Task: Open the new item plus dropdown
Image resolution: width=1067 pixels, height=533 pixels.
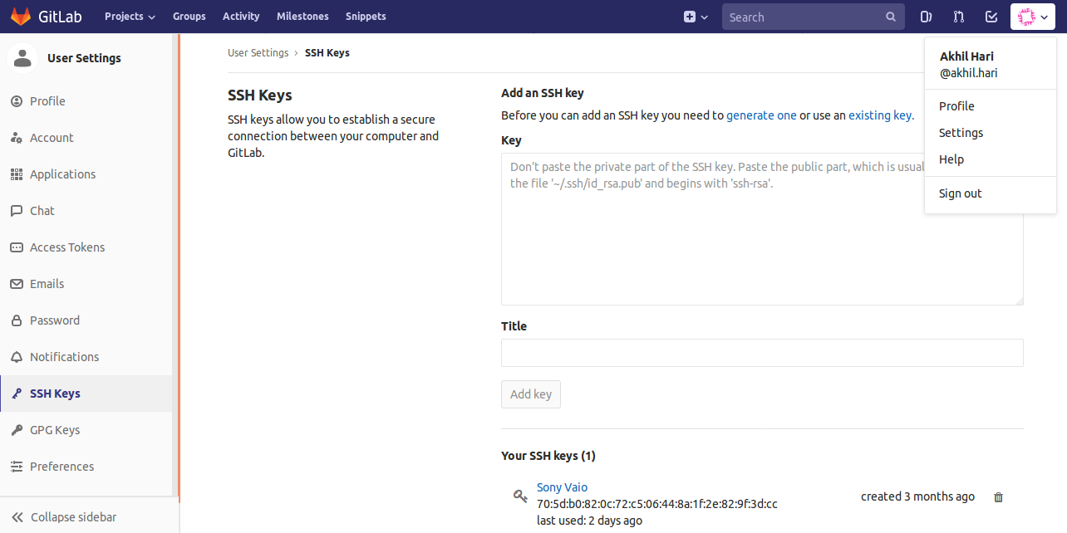Action: point(696,17)
